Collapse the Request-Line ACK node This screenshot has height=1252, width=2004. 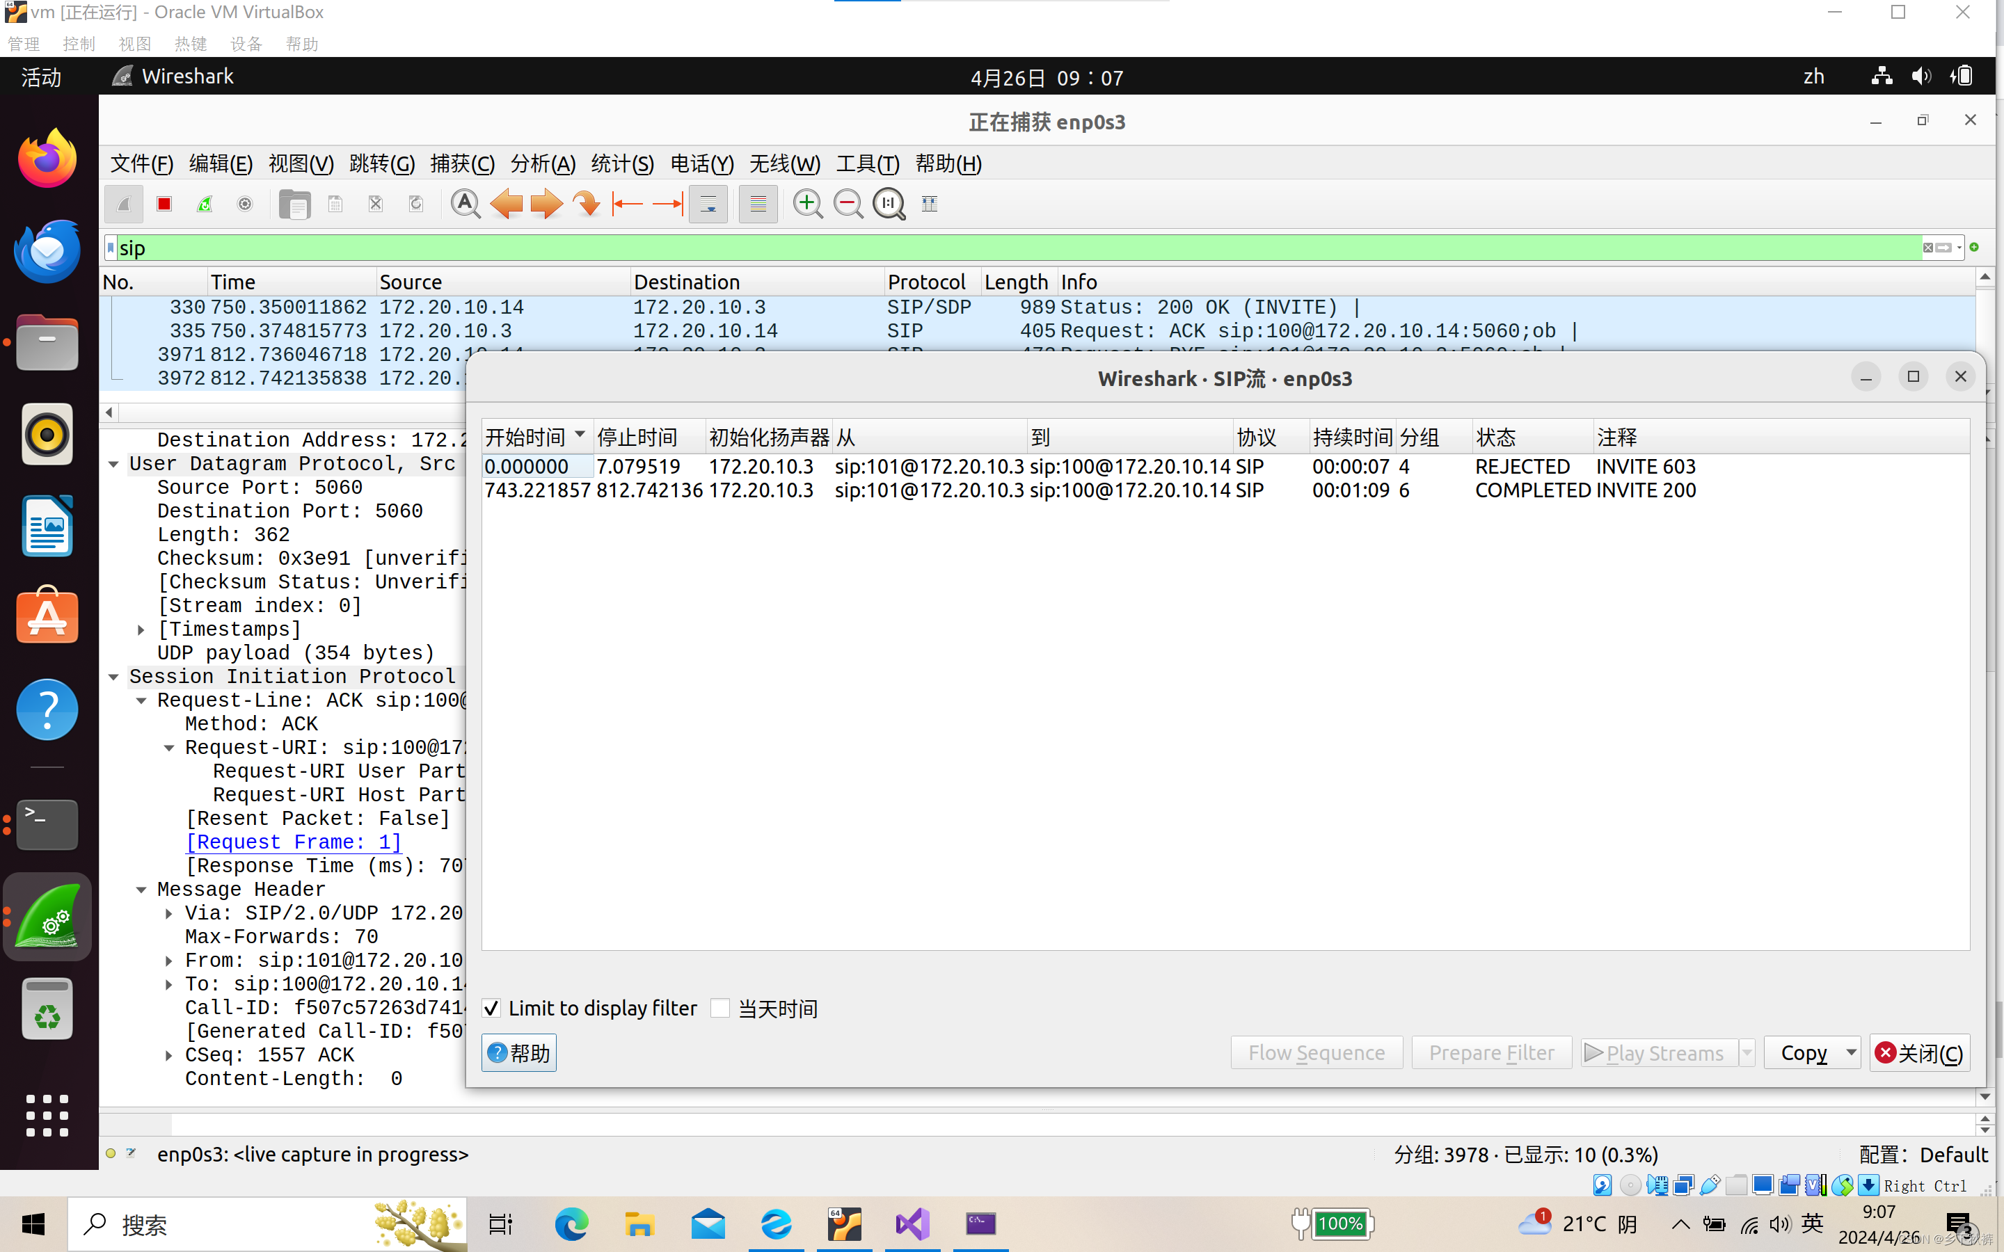point(142,700)
